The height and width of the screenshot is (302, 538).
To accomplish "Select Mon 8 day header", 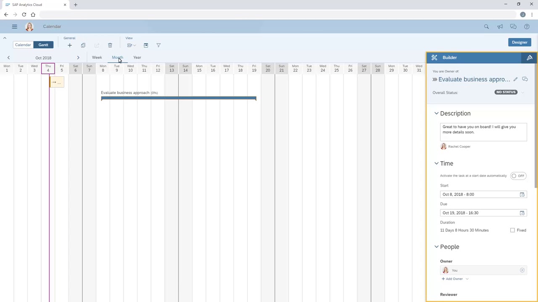I will [x=103, y=68].
